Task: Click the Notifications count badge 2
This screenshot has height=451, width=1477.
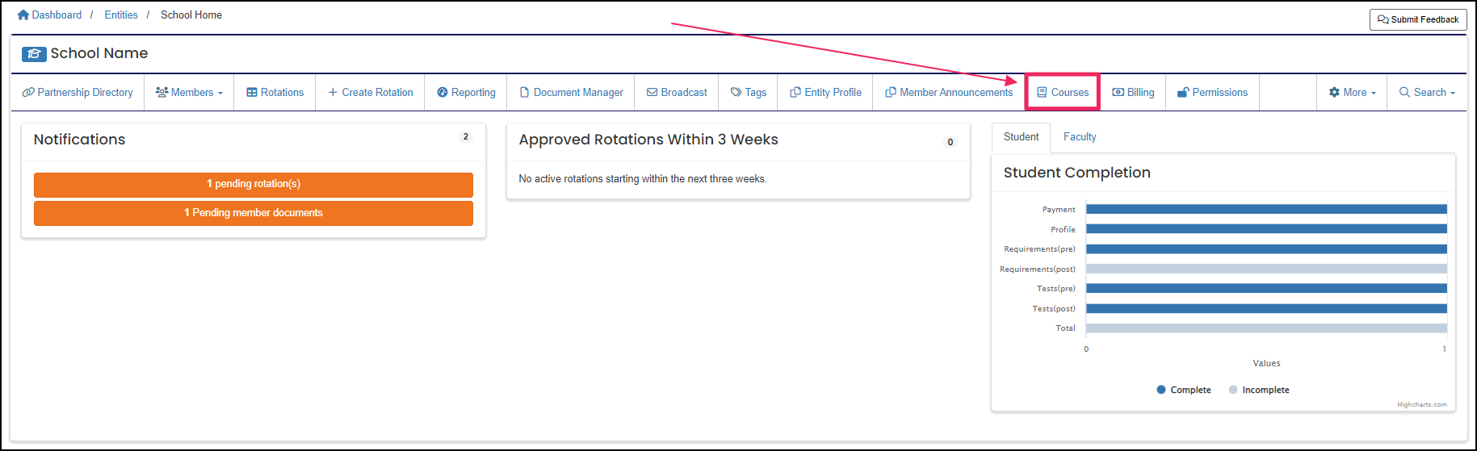Action: click(x=466, y=136)
